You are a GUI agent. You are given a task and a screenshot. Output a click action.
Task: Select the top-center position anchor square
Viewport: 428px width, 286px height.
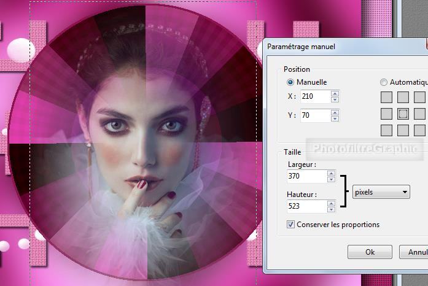(403, 97)
